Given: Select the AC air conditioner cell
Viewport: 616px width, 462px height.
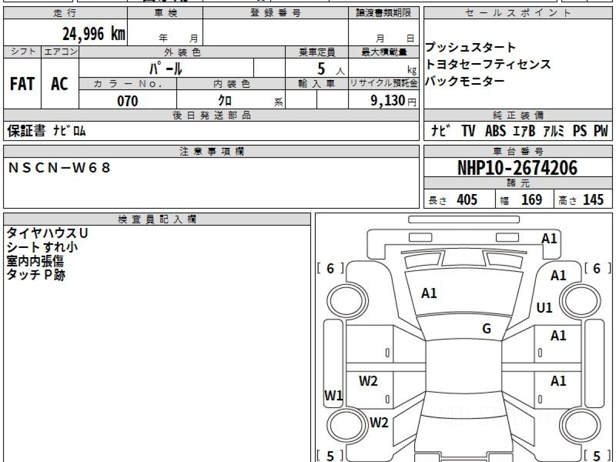Looking at the screenshot, I should 60,84.
